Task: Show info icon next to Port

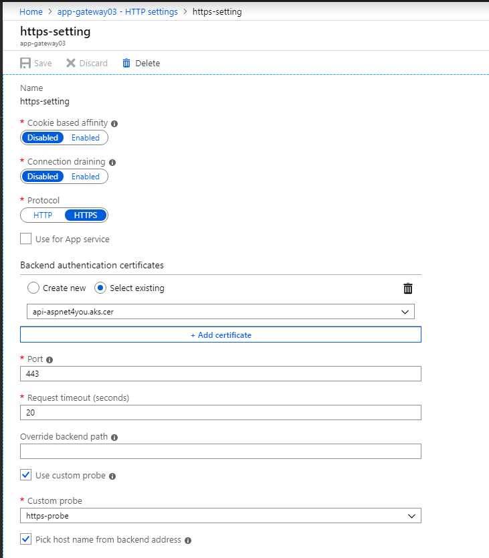Action: (x=50, y=360)
